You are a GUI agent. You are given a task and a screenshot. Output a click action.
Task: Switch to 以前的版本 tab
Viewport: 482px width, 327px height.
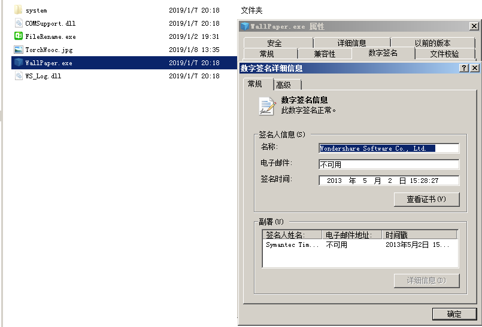pos(433,43)
